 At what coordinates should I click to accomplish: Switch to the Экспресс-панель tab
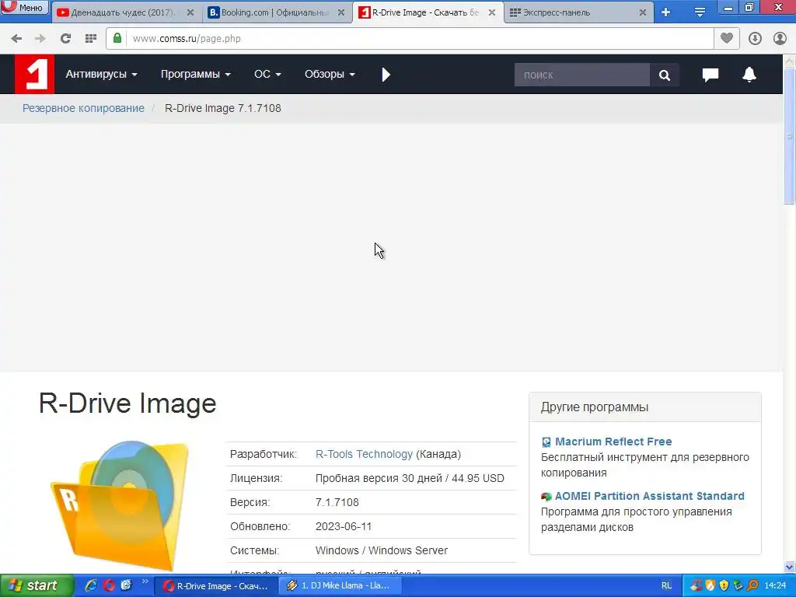578,12
